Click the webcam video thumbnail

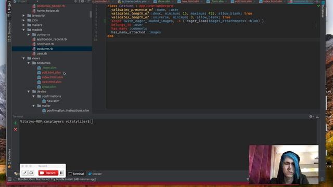coord(284,164)
